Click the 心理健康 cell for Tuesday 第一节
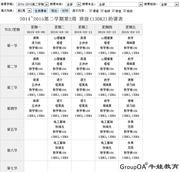180x172 pixels. tap(59, 46)
